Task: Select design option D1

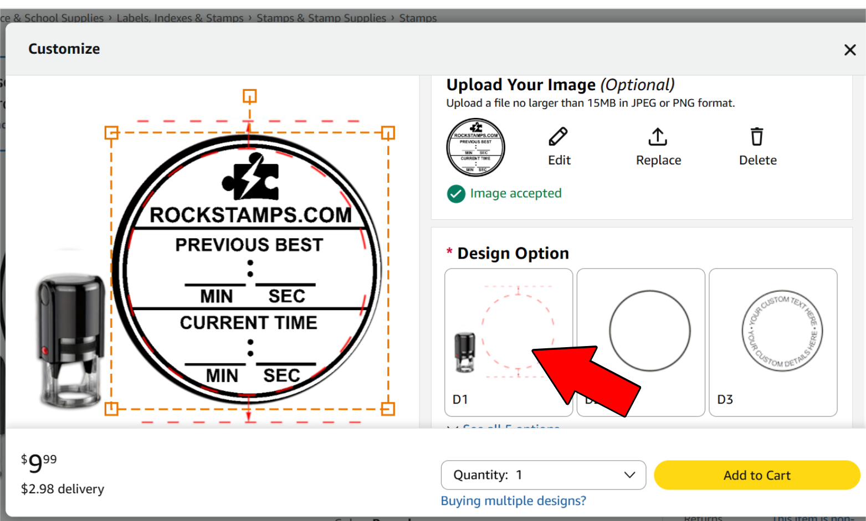Action: pos(509,342)
